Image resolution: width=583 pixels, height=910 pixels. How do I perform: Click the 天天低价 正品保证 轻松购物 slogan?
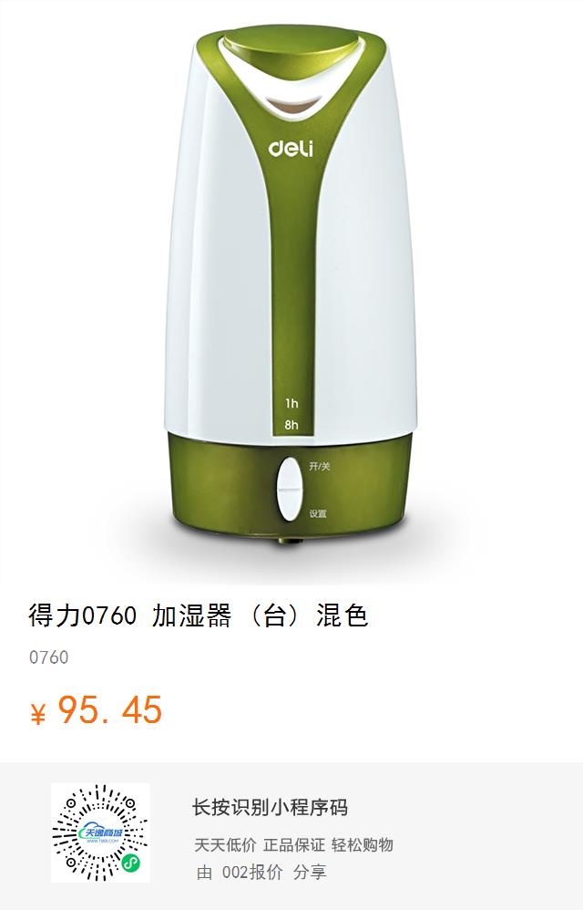click(293, 844)
